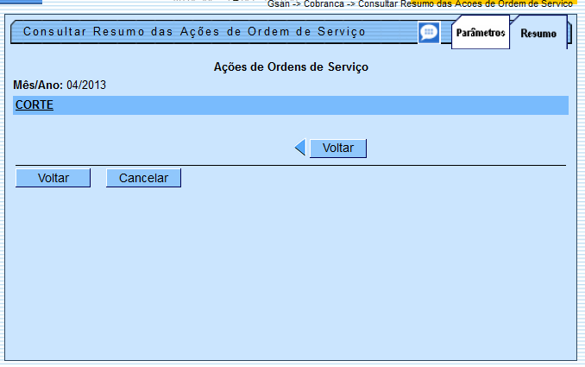This screenshot has height=367, width=585.
Task: Click the left arrow beside center Voltar
Action: (300, 148)
